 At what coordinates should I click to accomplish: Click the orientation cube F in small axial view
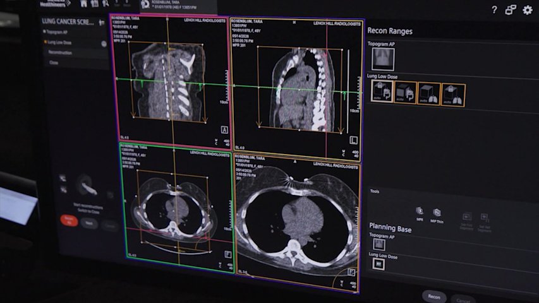[227, 254]
